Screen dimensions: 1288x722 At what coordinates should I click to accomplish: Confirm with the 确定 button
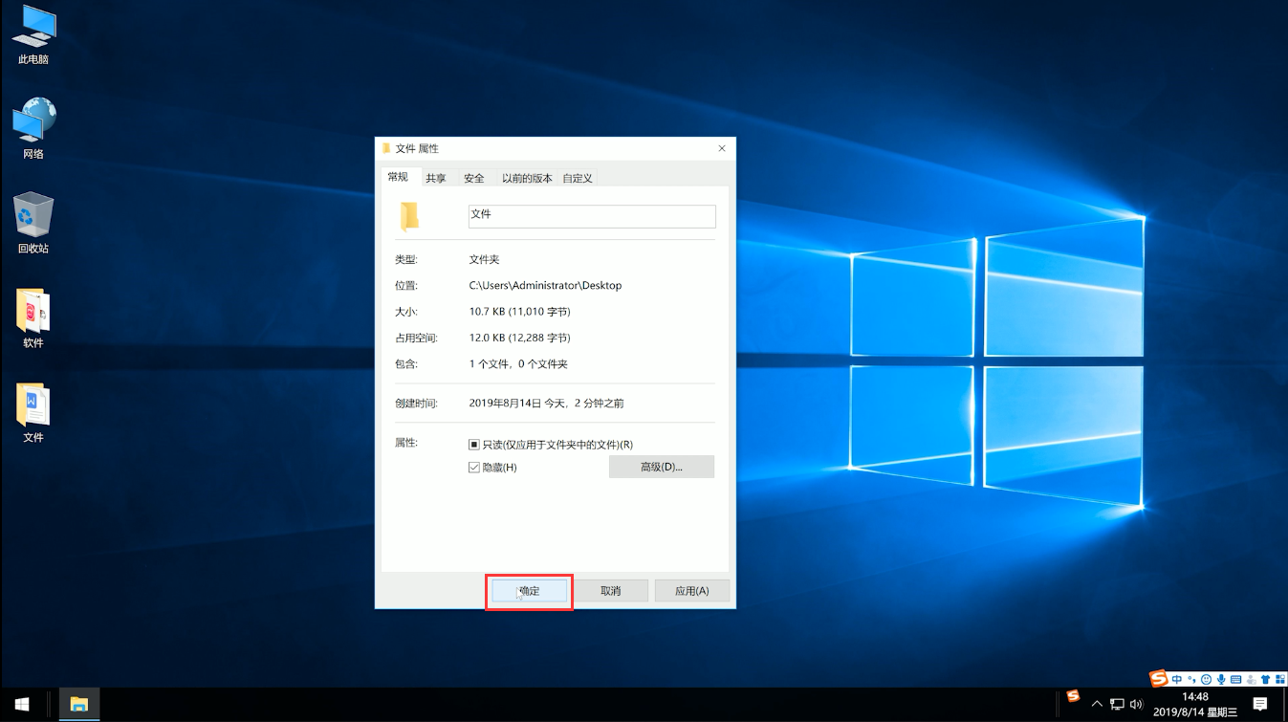click(x=529, y=591)
